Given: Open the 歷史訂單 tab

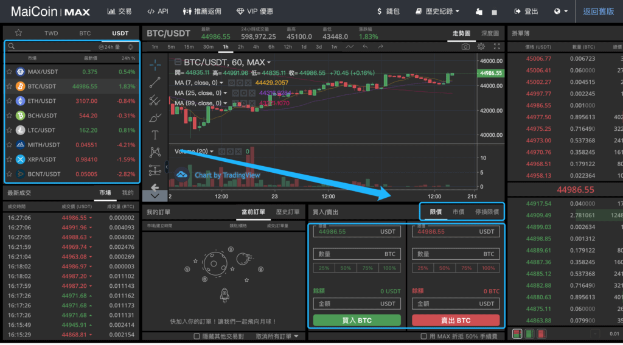Looking at the screenshot, I should coord(288,212).
